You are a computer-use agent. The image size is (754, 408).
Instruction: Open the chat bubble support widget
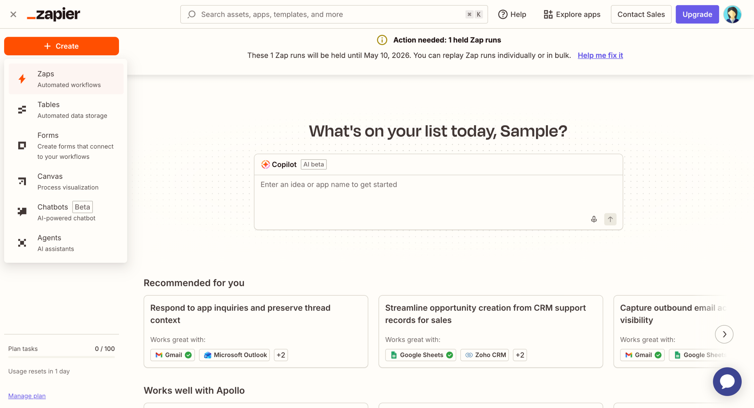[x=727, y=382]
